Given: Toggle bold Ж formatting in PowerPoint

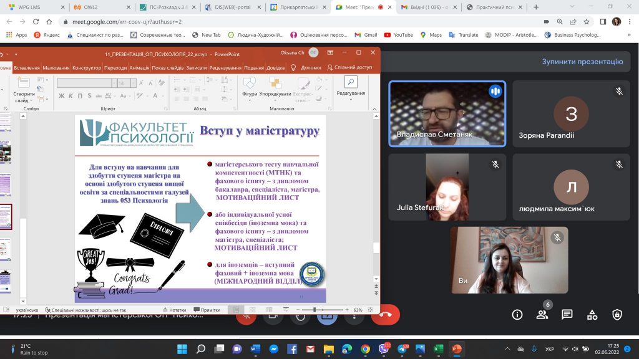Looking at the screenshot, I should point(62,95).
